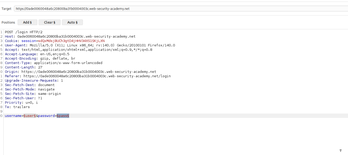The width and height of the screenshot is (348, 155).
Task: Click the session cookie value
Action: [71, 41]
